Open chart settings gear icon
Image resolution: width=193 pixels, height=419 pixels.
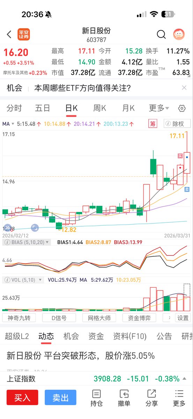(x=181, y=108)
